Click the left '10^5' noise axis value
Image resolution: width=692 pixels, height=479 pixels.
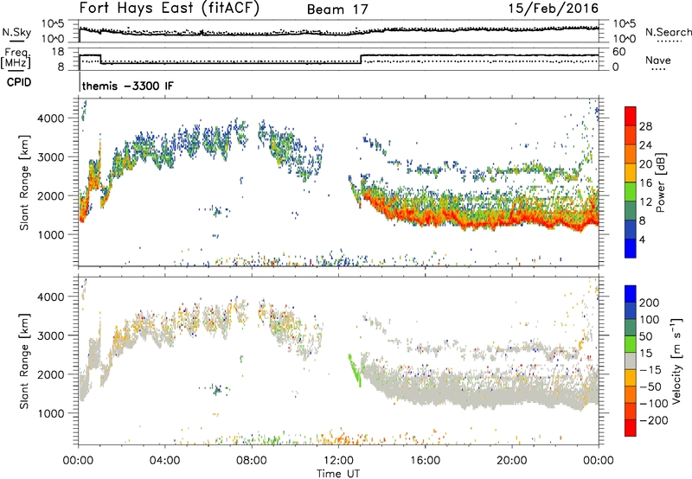click(x=53, y=24)
